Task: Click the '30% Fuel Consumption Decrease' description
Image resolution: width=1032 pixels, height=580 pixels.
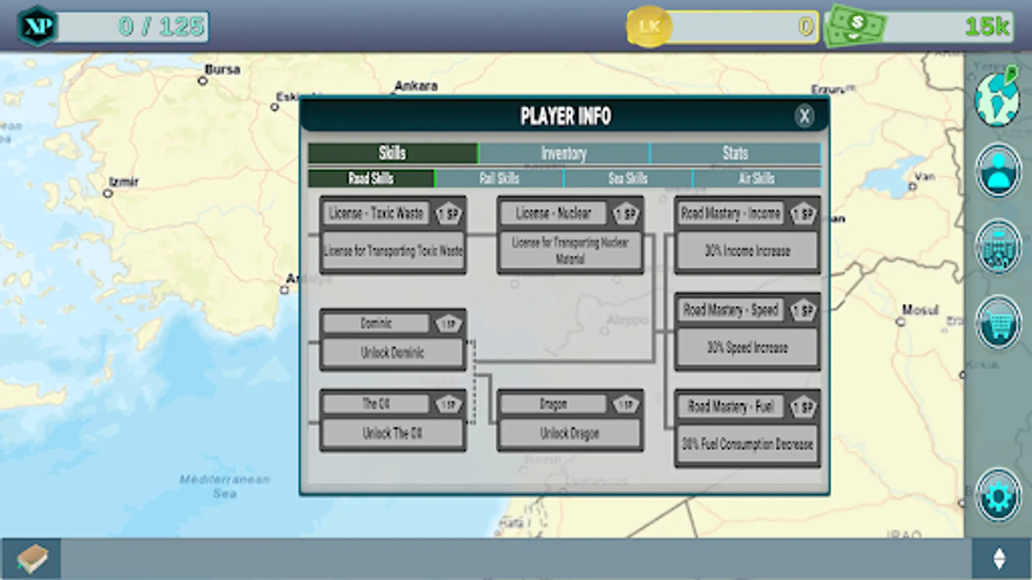Action: tap(748, 444)
